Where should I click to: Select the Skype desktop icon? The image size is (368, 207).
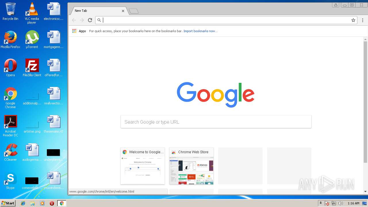pyautogui.click(x=10, y=181)
